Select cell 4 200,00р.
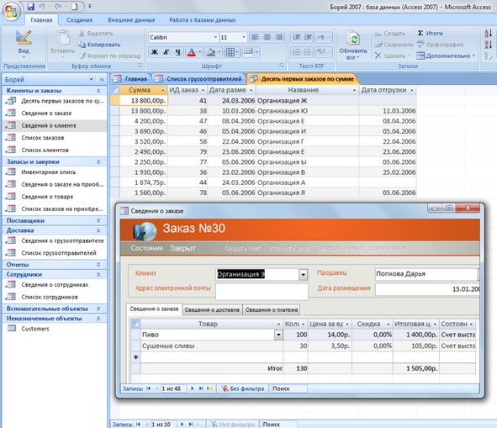 [144, 121]
